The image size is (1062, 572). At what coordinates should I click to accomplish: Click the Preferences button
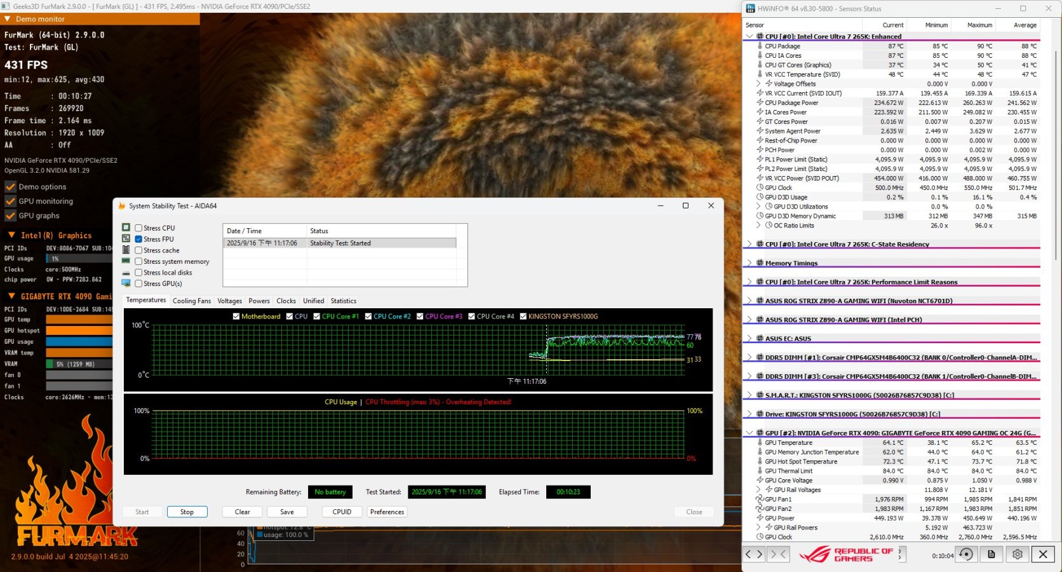point(387,512)
